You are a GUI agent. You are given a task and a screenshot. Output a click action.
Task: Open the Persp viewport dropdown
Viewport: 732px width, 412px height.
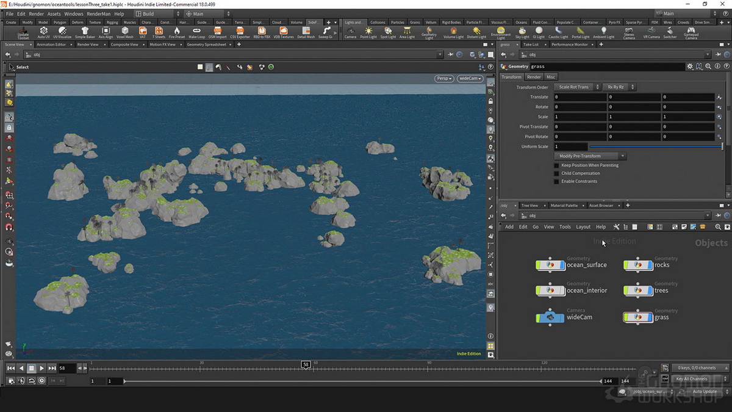coord(444,78)
